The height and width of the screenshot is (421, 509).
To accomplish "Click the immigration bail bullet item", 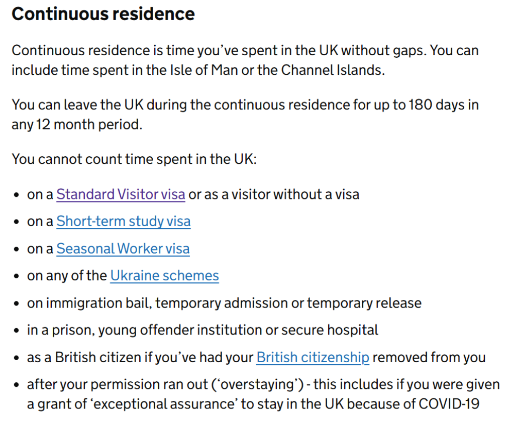I will click(224, 303).
